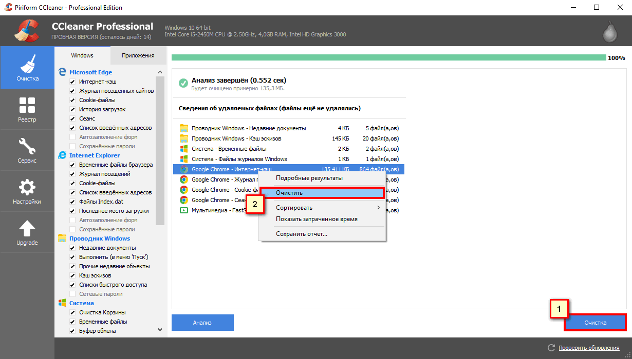This screenshot has height=359, width=632.
Task: Toggle История загрузок checkbox
Action: click(x=72, y=109)
